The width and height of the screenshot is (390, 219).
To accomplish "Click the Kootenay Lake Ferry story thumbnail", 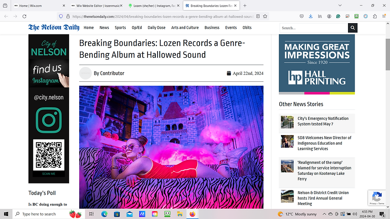I will [x=287, y=166].
